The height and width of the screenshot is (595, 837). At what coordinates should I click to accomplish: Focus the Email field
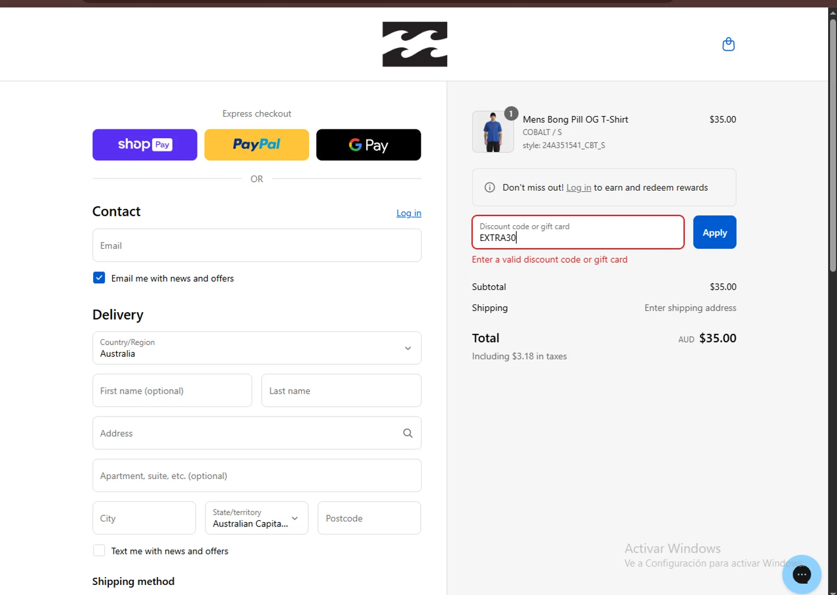(257, 245)
